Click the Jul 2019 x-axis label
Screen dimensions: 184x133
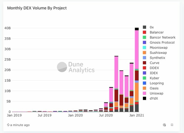45,115
